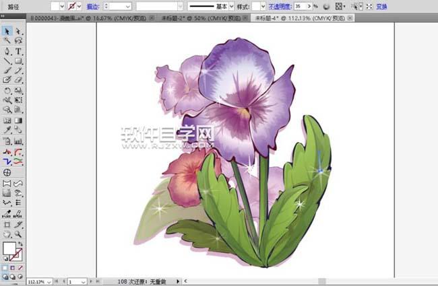Click the 不透明度 opacity link
Viewport: 438px width, 286px height.
[x=280, y=6]
